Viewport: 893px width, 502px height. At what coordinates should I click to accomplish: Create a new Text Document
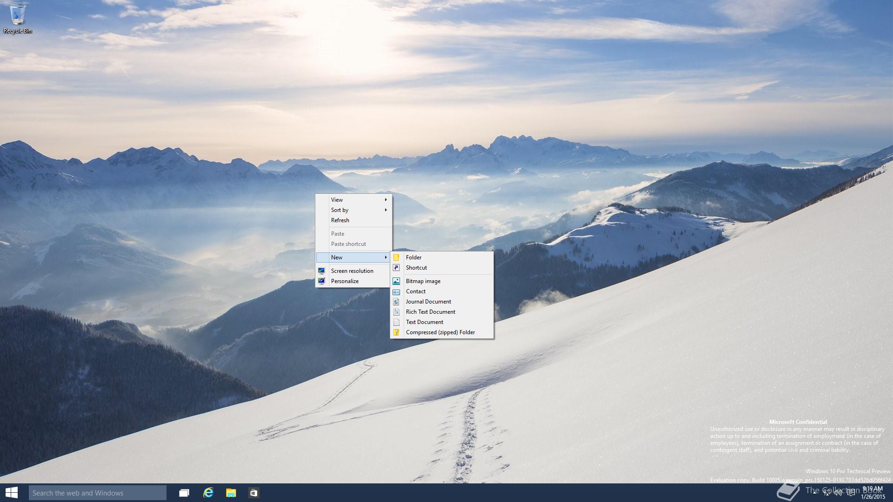(442, 322)
